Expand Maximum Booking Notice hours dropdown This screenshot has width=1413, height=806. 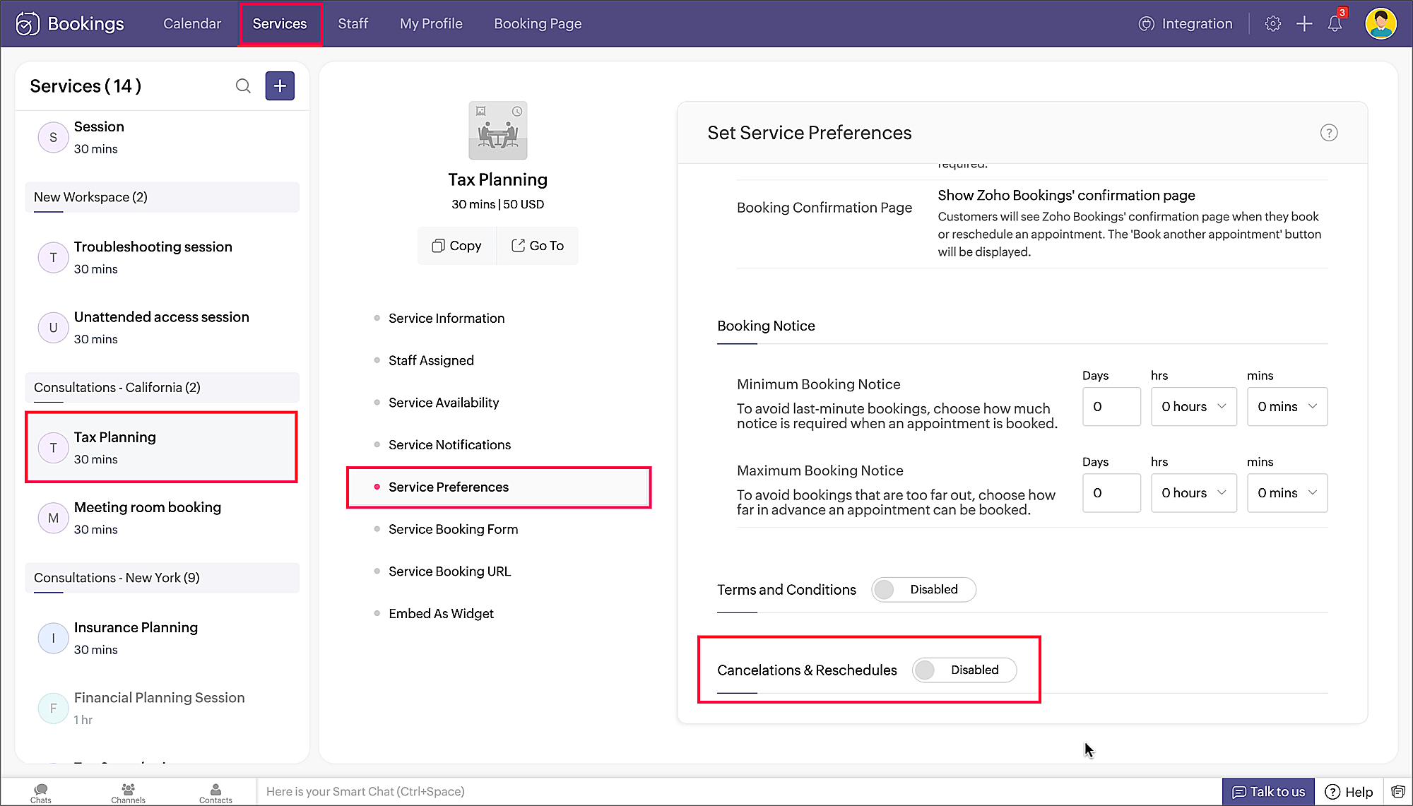click(1193, 493)
